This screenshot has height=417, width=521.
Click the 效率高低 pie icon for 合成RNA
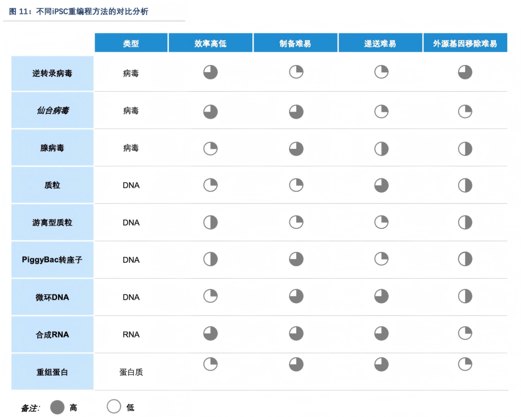tap(210, 333)
